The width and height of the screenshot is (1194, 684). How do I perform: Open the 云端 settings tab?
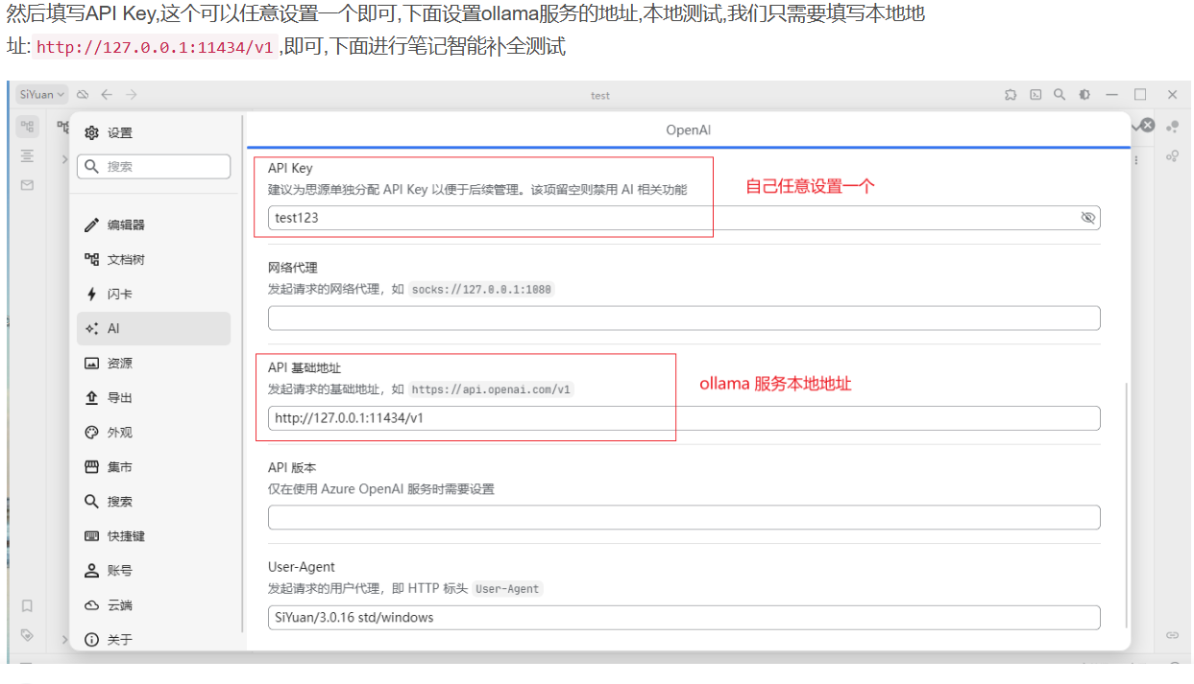click(x=154, y=604)
